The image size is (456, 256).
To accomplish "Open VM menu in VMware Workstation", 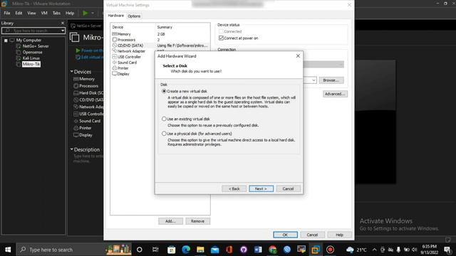I will coord(44,13).
